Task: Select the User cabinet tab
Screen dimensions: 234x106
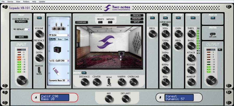Action: [66, 39]
